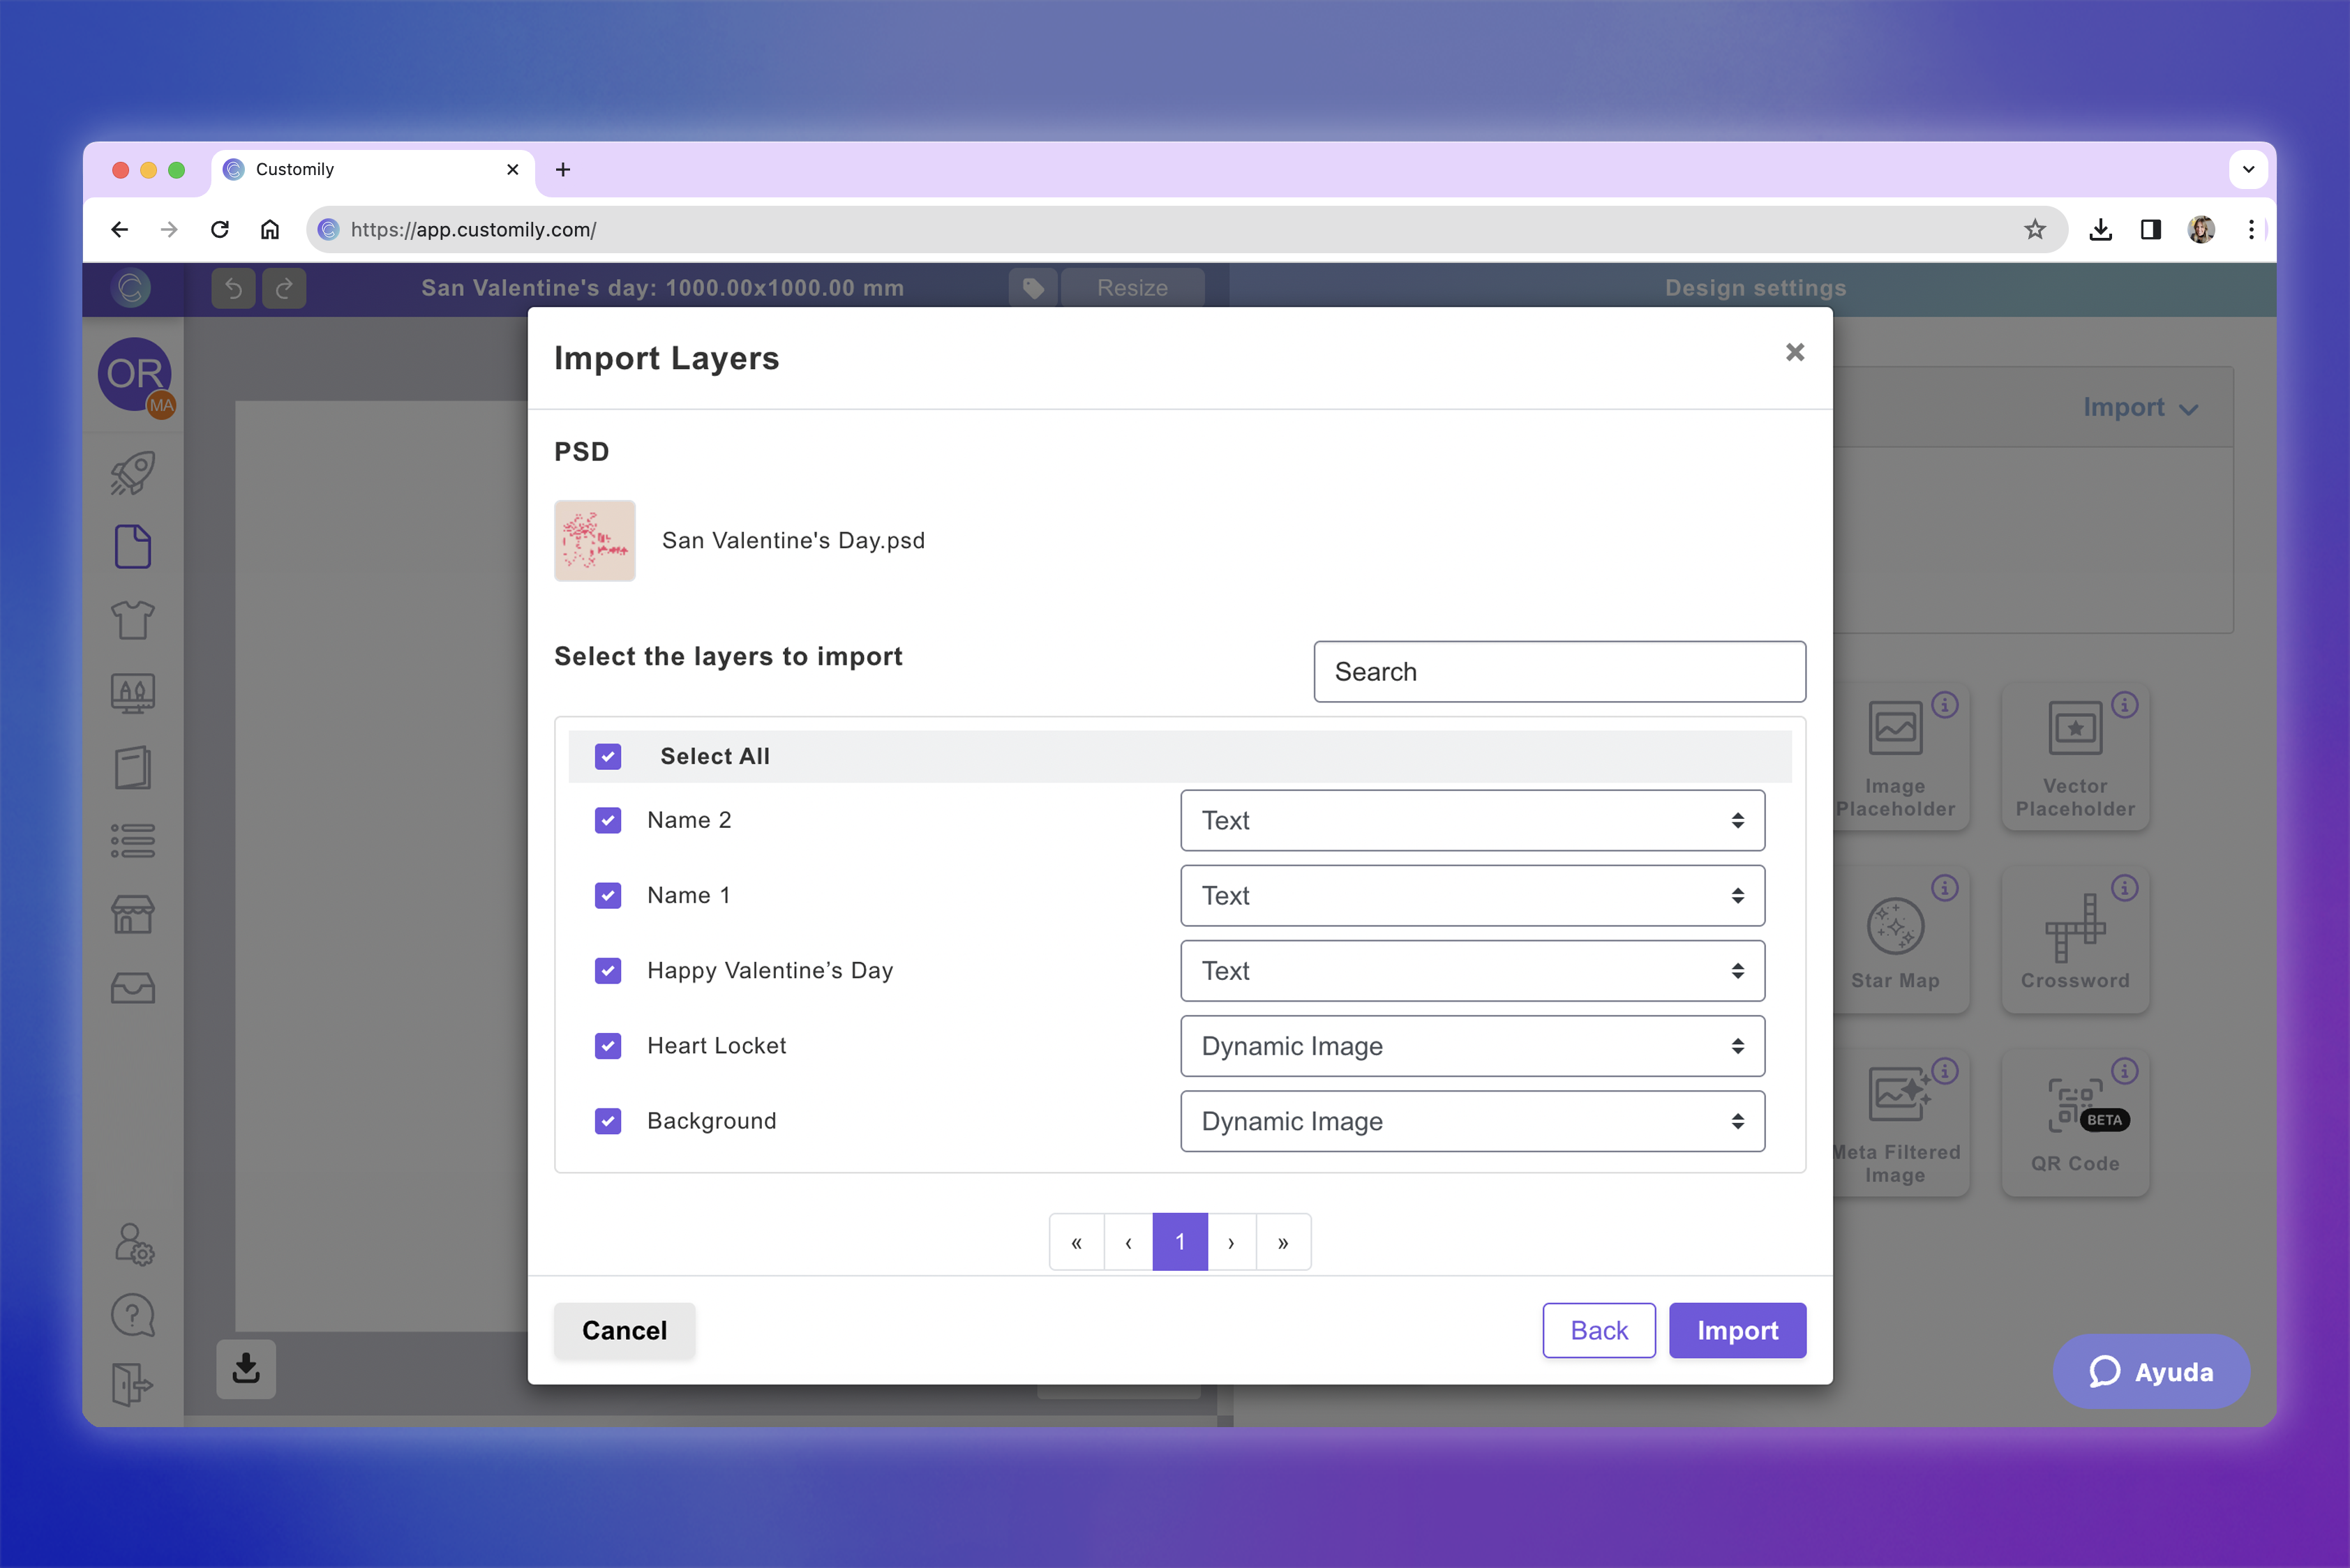This screenshot has height=1568, width=2350.
Task: Open the Heart Locket type dropdown
Action: [1472, 1046]
